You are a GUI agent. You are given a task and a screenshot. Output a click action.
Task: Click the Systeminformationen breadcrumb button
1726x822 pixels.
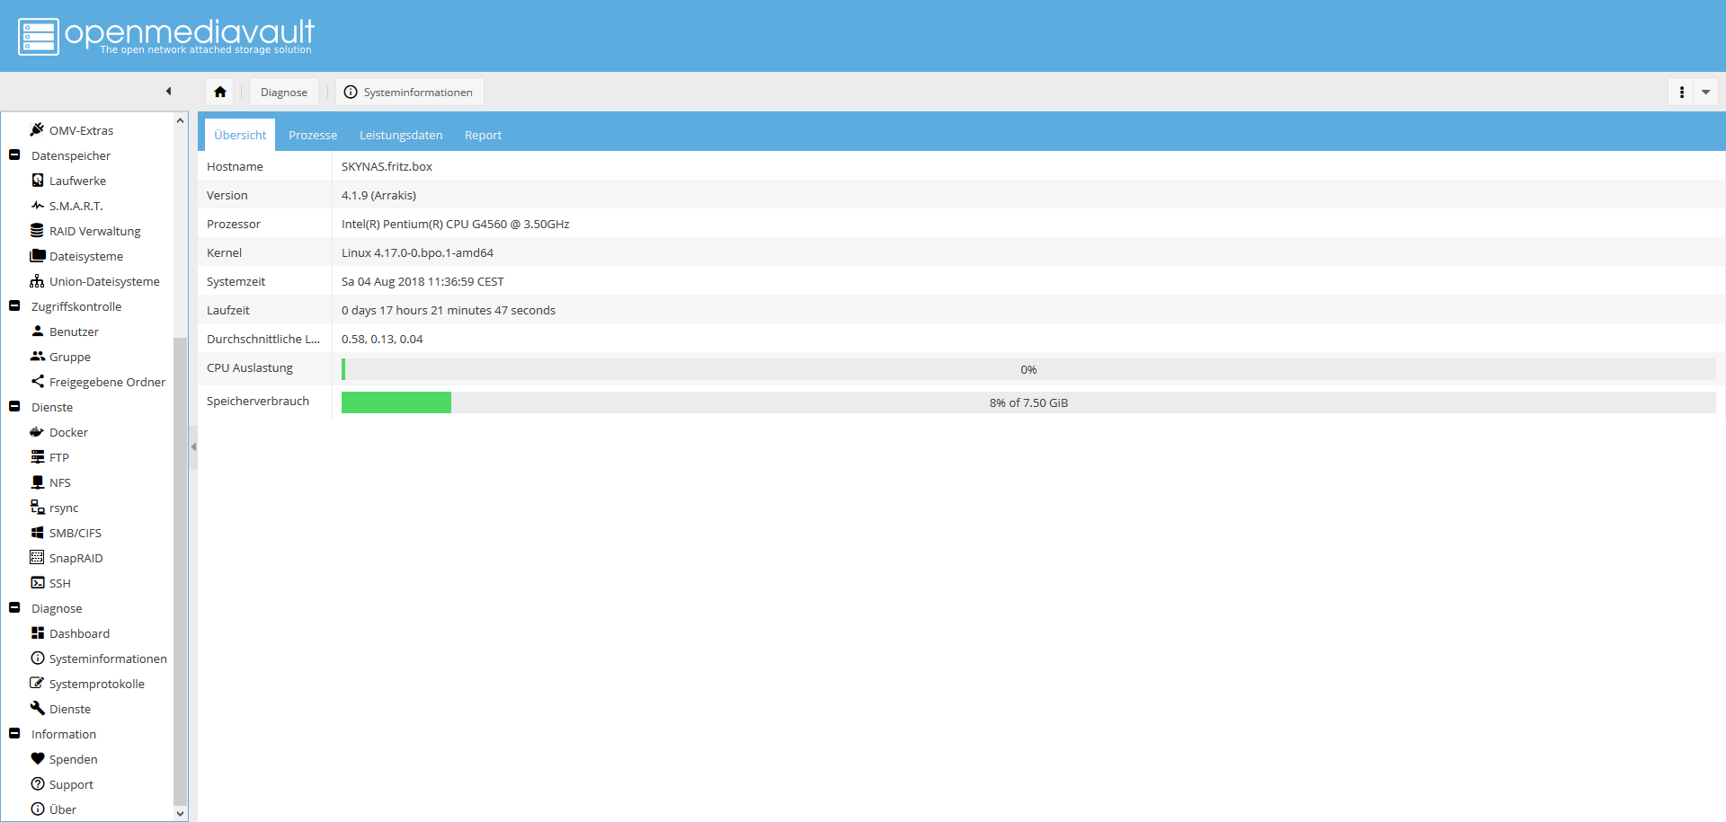[410, 92]
